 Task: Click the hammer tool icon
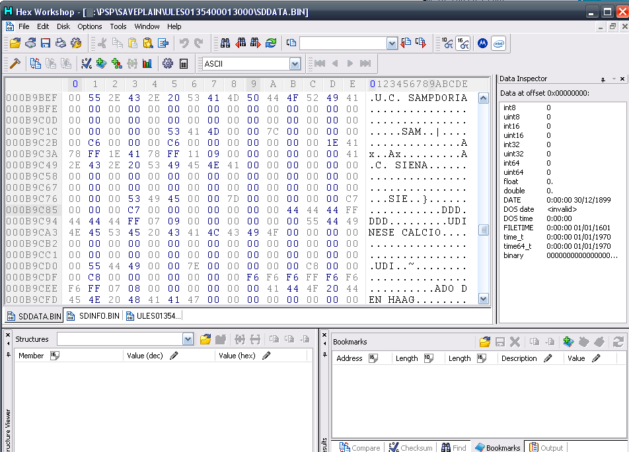click(15, 63)
